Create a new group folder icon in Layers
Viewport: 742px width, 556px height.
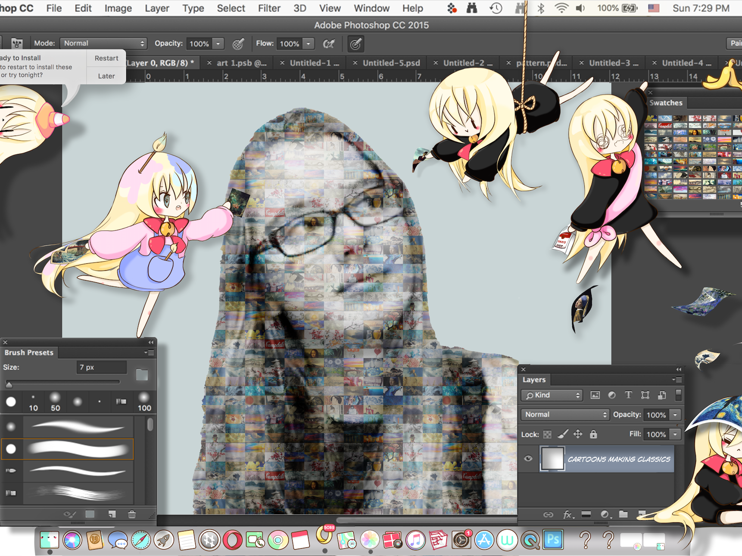[x=623, y=514]
